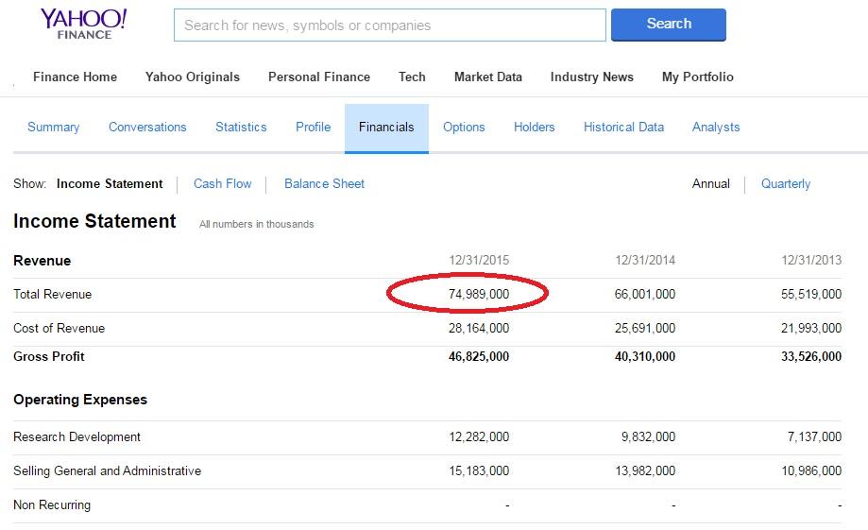The height and width of the screenshot is (530, 868).
Task: Switch to Quarterly figures
Action: (x=786, y=184)
